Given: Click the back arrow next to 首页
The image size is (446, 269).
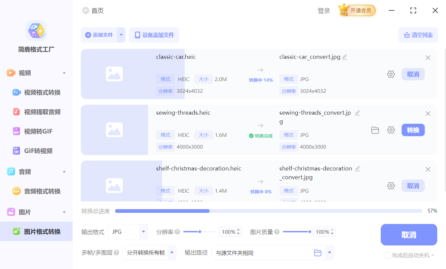Looking at the screenshot, I should coord(85,11).
